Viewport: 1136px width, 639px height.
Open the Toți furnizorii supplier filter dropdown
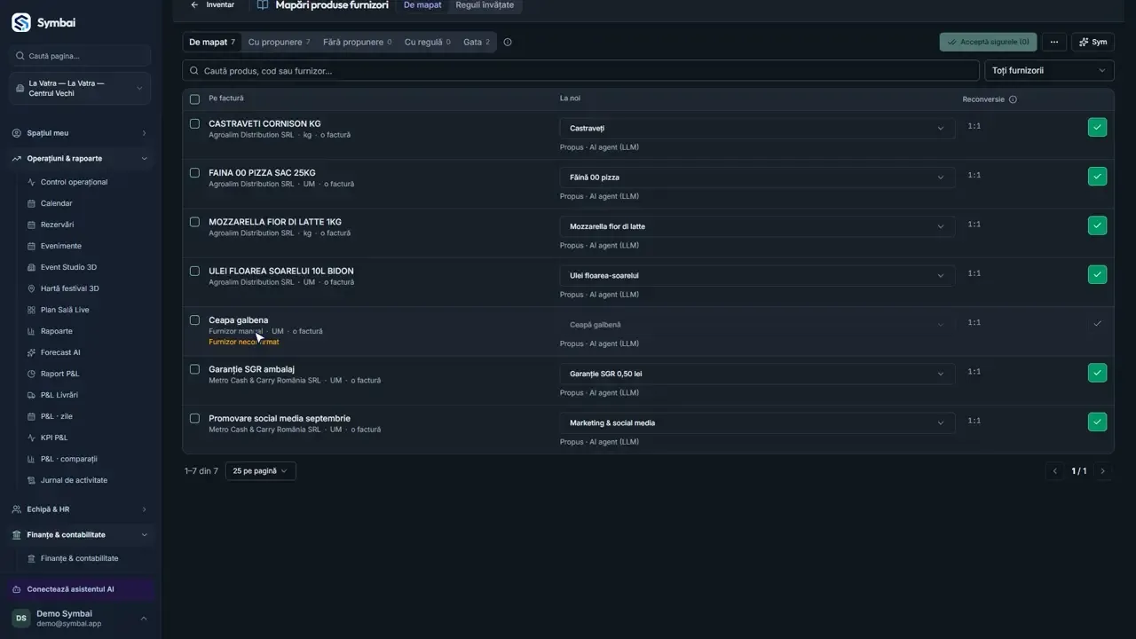1049,70
